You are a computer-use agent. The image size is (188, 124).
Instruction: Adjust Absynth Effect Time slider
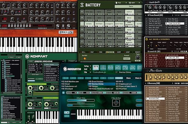click(81, 100)
